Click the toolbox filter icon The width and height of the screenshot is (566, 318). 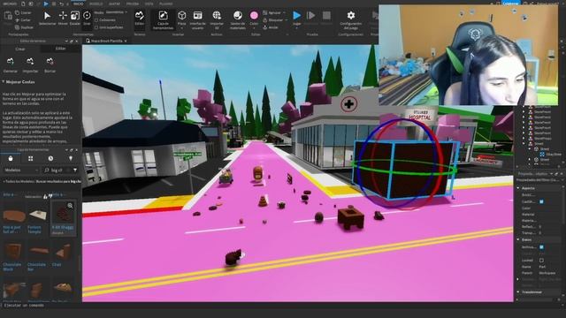pyautogui.click(x=75, y=170)
